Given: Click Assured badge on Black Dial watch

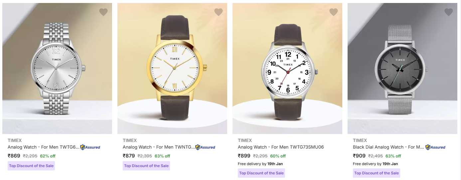Looking at the screenshot, I should (435, 147).
